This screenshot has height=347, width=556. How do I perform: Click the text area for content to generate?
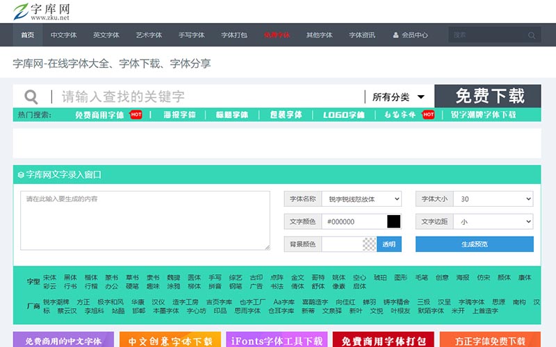coord(145,221)
